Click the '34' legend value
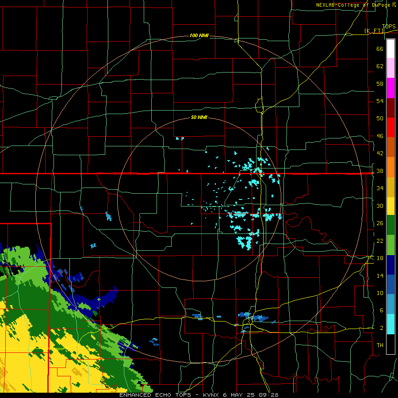Image resolution: width=398 pixels, height=398 pixels. point(380,188)
